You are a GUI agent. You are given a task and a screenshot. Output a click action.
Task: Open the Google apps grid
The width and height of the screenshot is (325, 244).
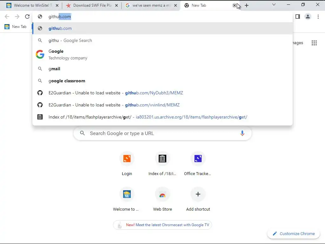pyautogui.click(x=314, y=43)
